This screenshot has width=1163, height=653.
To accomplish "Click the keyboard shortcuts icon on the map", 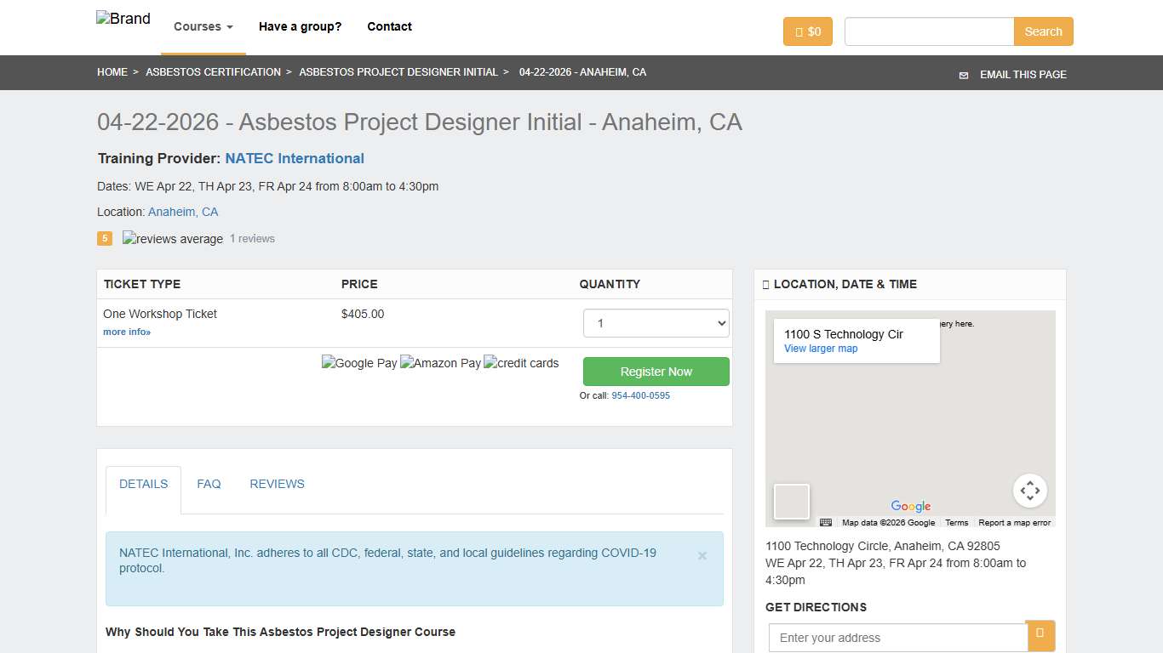I will tap(825, 522).
